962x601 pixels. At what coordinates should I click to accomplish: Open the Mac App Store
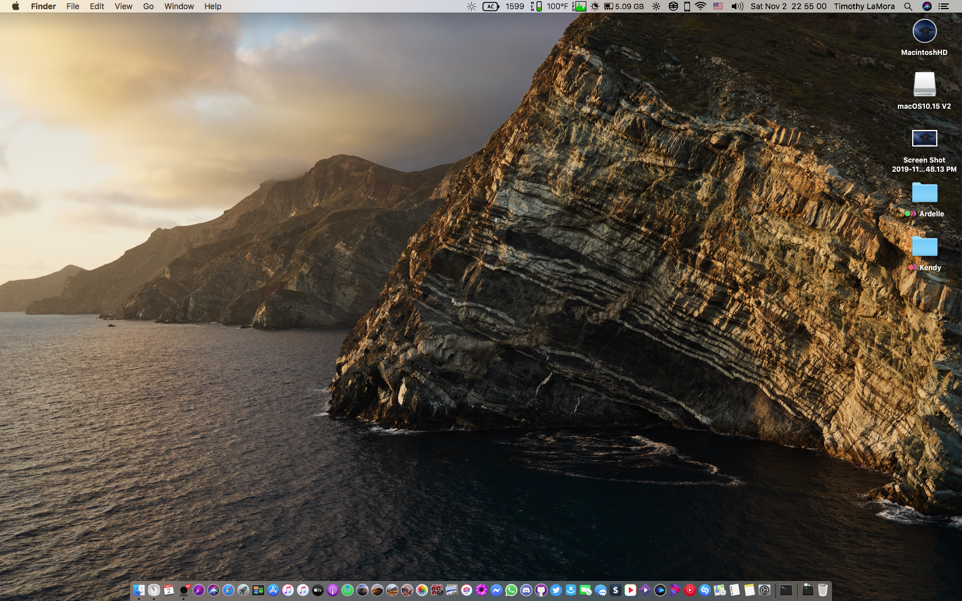coord(273,590)
